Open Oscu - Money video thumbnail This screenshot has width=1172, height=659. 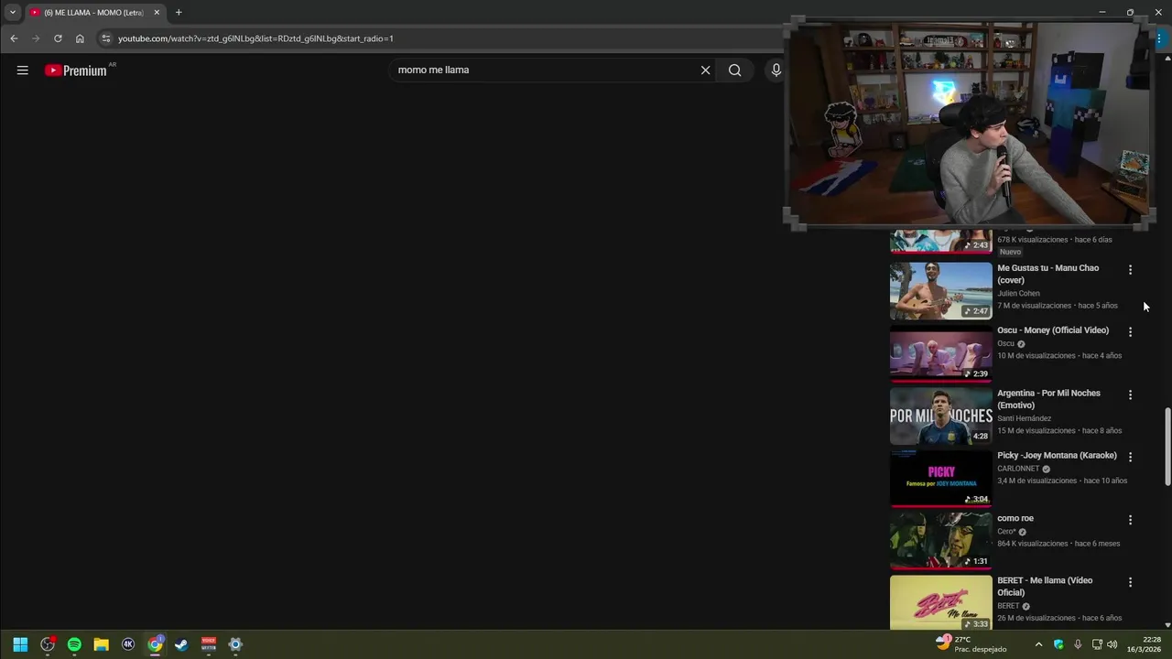940,353
